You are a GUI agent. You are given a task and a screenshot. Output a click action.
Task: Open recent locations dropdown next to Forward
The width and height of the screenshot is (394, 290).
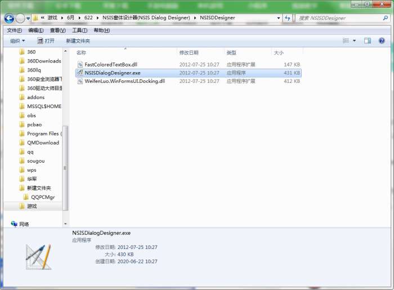[28, 19]
